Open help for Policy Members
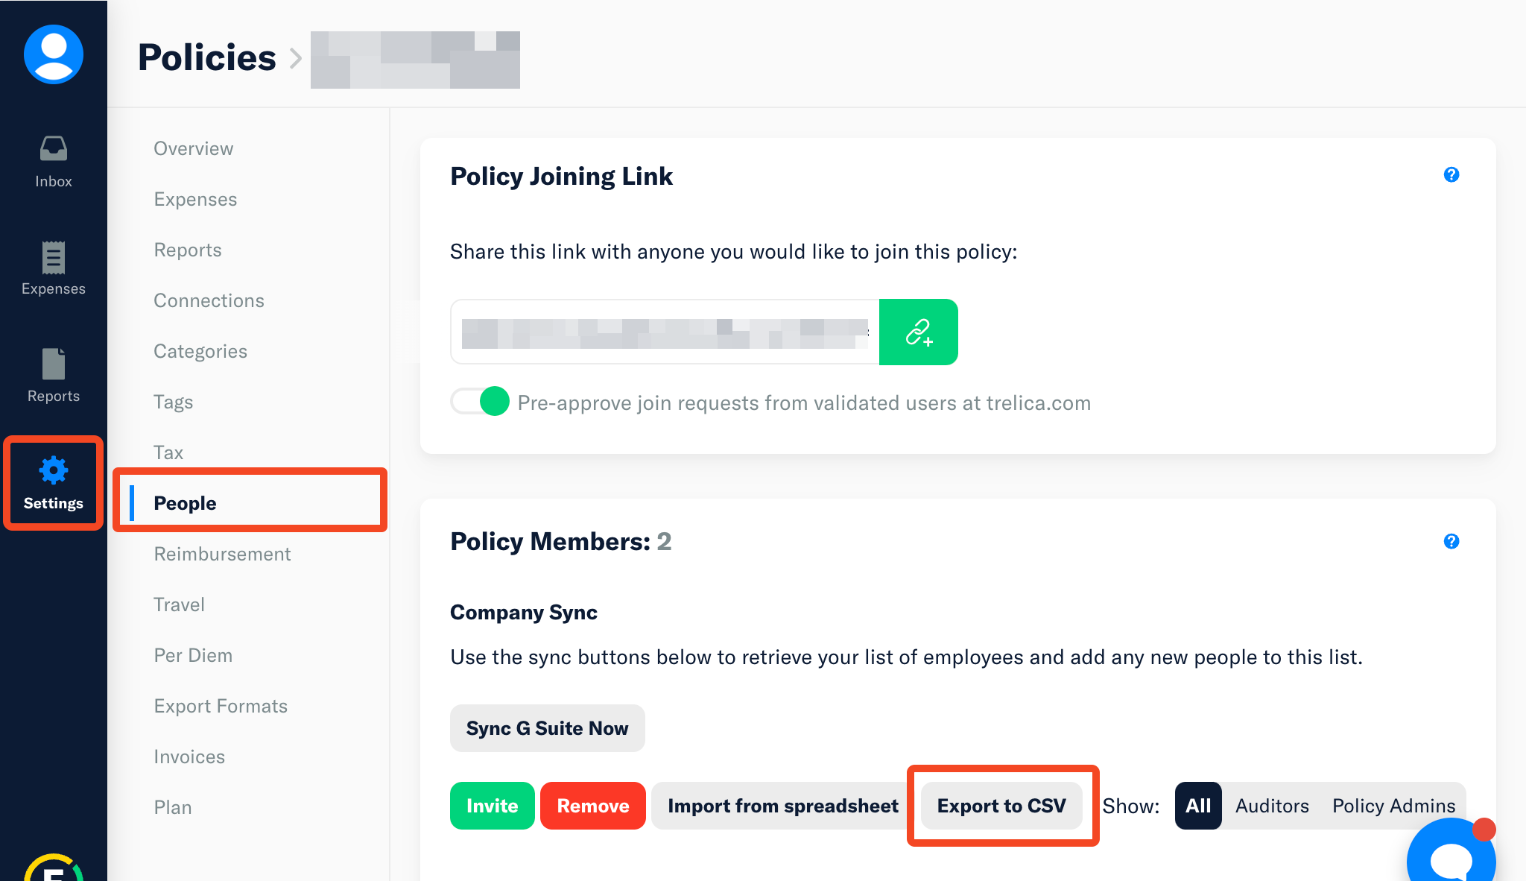The width and height of the screenshot is (1526, 881). (1451, 541)
